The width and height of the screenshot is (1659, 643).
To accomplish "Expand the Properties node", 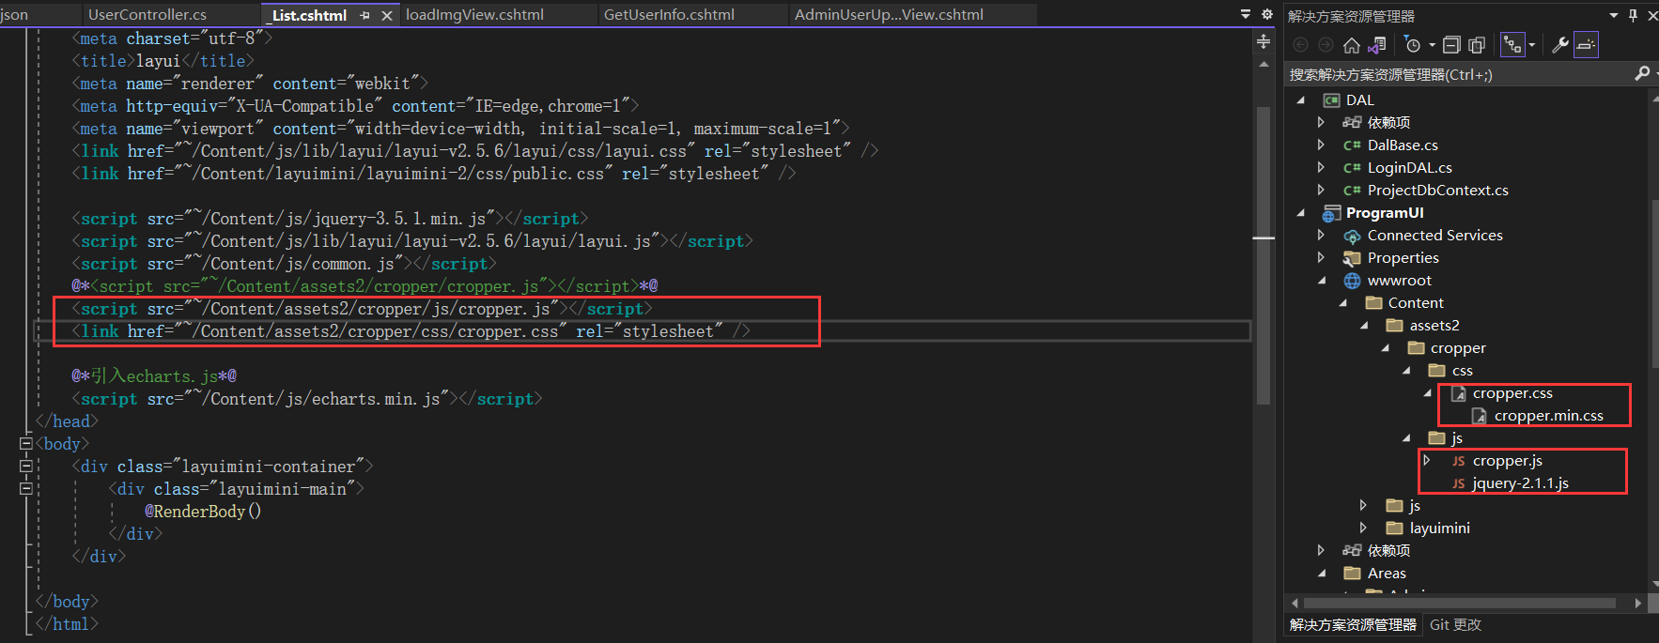I will [x=1321, y=257].
